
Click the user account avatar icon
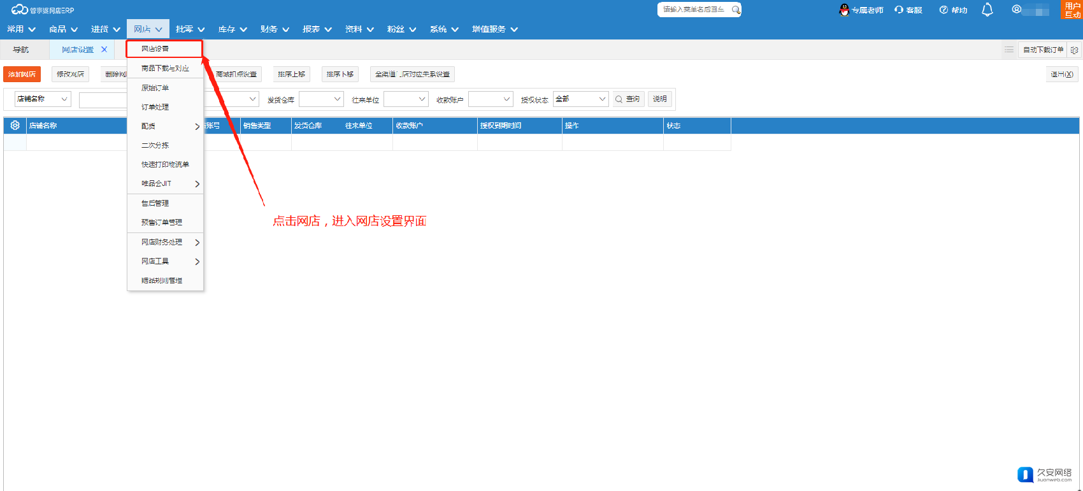pyautogui.click(x=1017, y=10)
